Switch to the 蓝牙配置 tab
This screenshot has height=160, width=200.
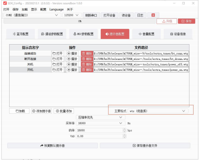tap(21, 34)
